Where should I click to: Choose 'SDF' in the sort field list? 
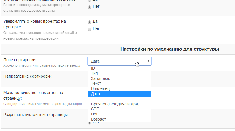coord(120,109)
